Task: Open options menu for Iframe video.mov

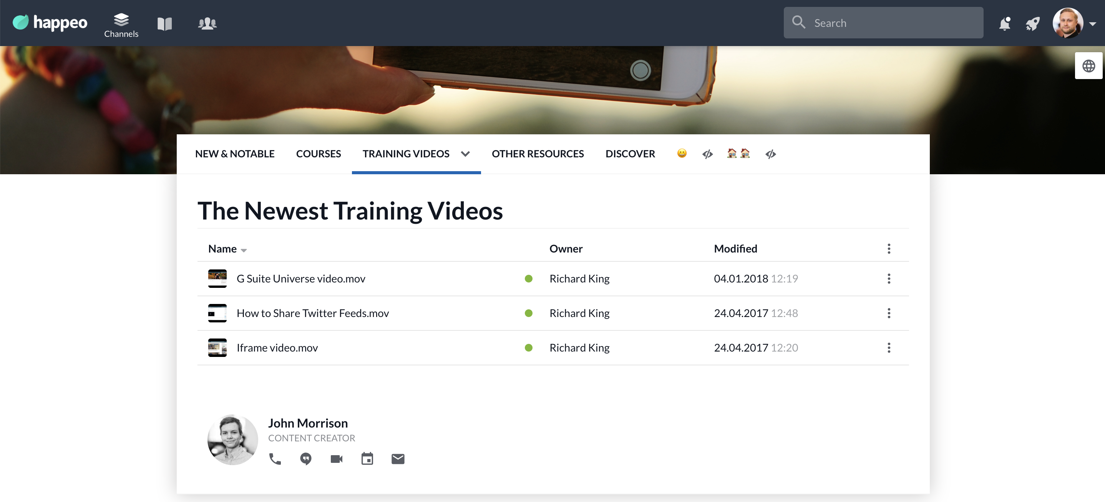Action: (888, 347)
